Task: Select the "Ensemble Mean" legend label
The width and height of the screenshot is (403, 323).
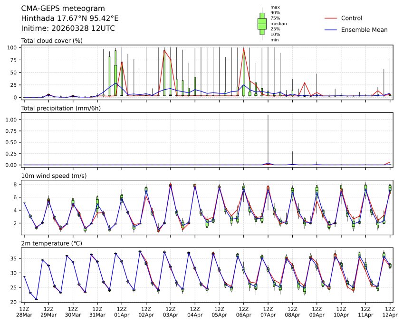Action: (365, 29)
